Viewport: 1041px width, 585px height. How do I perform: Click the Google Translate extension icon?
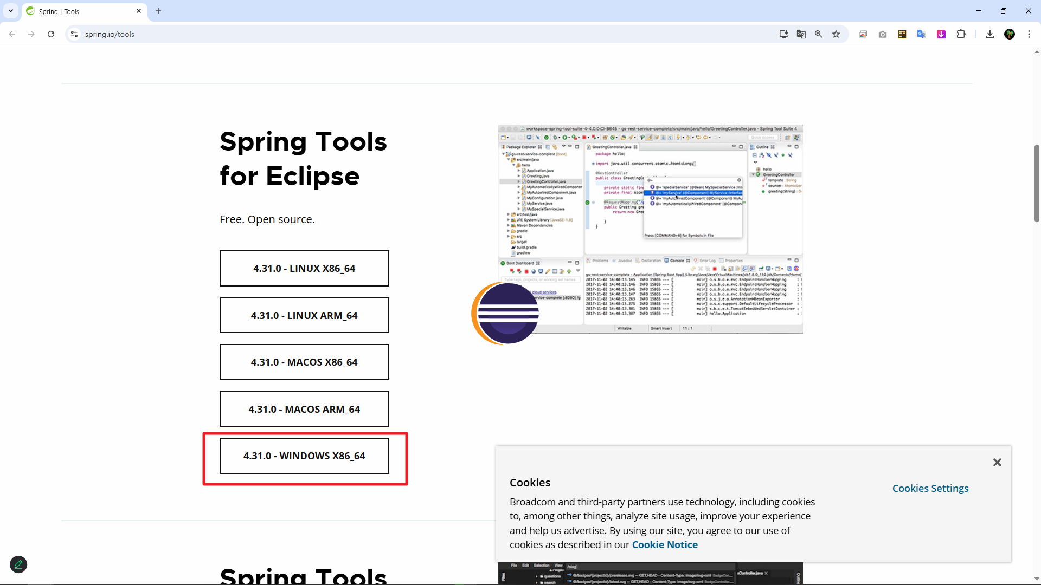[x=922, y=34]
